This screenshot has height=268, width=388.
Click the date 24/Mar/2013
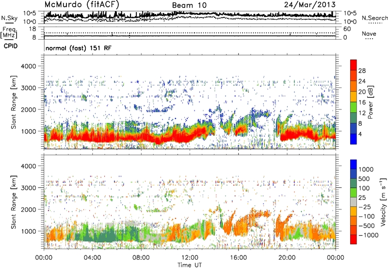click(310, 4)
